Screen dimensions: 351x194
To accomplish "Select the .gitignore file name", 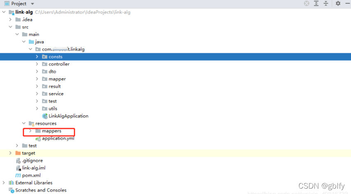I will (x=32, y=161).
